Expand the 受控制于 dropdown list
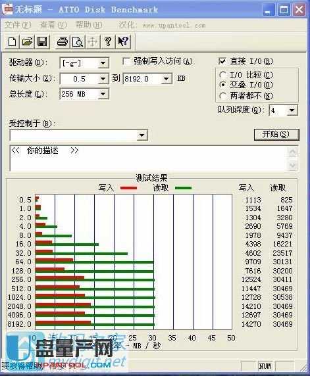 [142, 135]
